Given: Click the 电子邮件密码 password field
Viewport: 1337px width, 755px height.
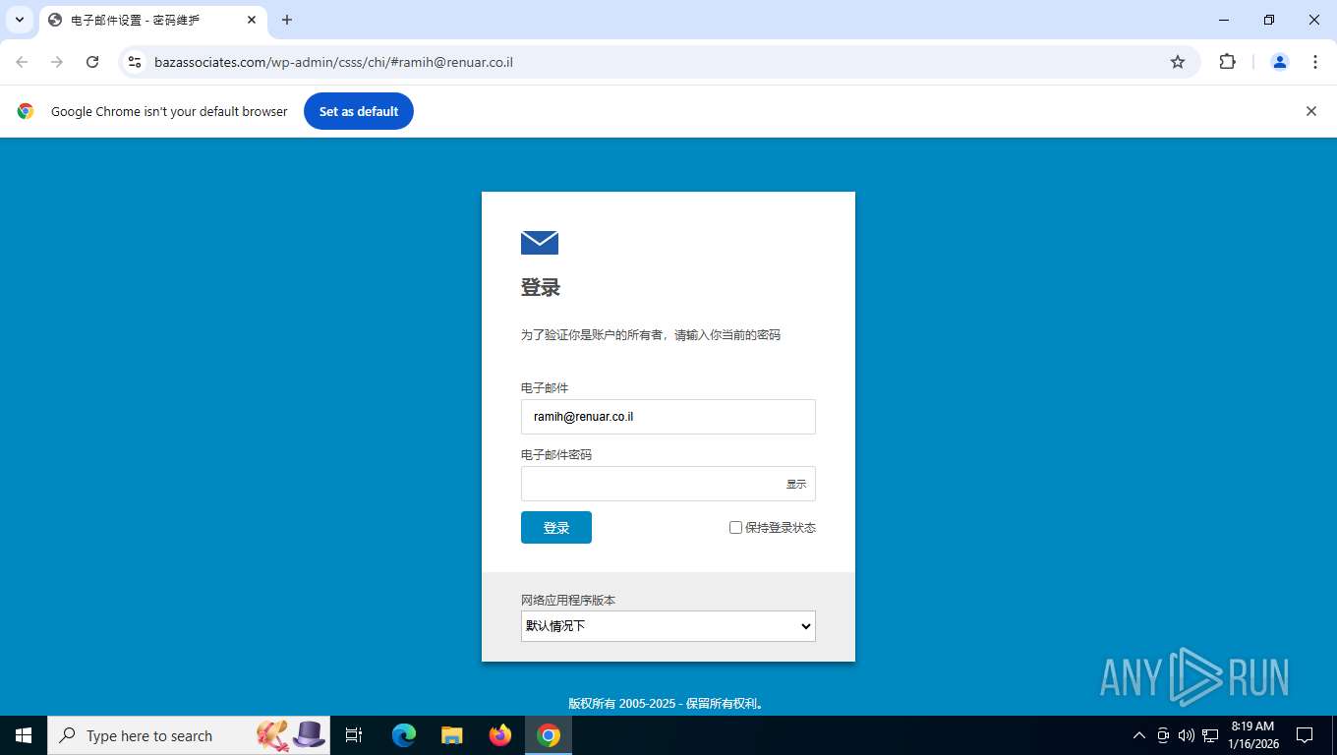Looking at the screenshot, I should point(668,484).
